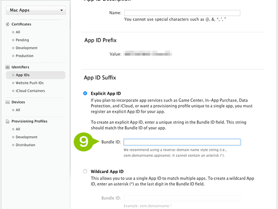This screenshot has height=209, width=278.
Task: Click the Identifiers heading
Action: click(x=20, y=67)
